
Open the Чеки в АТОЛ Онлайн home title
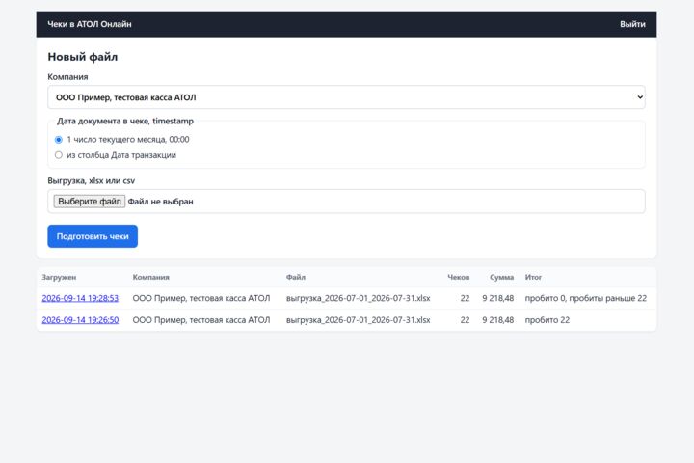[x=90, y=24]
